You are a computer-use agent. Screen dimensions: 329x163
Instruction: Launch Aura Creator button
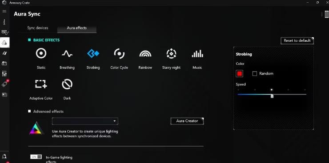coord(187,121)
